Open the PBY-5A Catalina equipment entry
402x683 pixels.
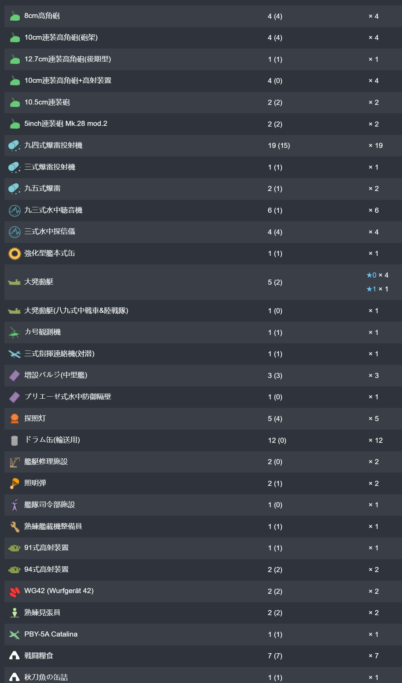(x=51, y=634)
